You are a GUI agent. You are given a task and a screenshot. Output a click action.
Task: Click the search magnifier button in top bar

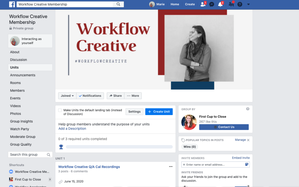point(118,4)
